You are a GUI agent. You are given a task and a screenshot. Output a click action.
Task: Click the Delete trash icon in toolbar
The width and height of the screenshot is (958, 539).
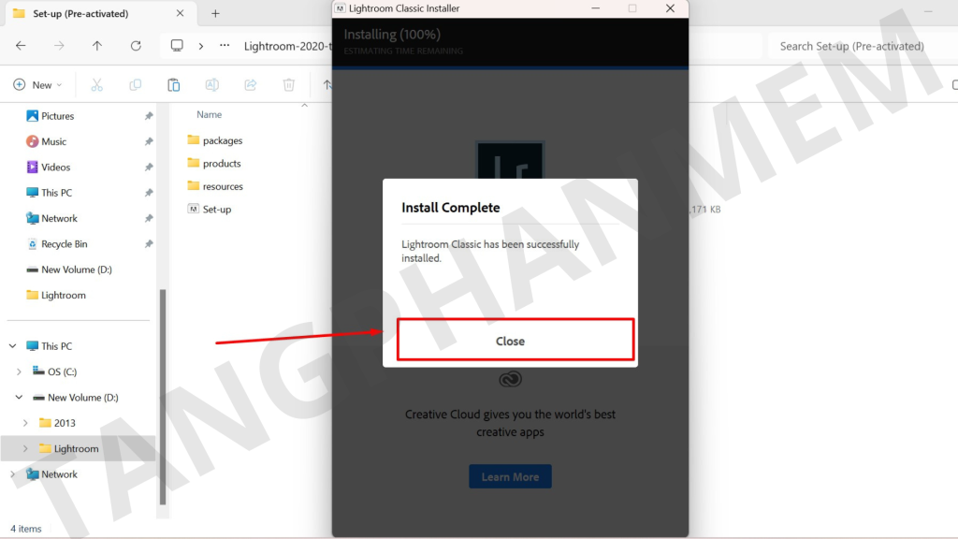(289, 85)
